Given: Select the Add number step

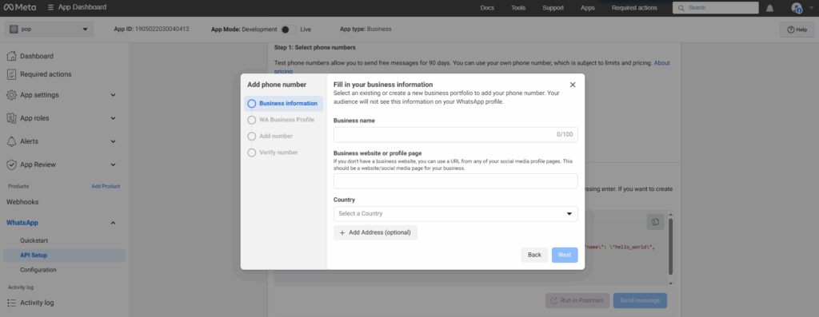Looking at the screenshot, I should coord(270,136).
